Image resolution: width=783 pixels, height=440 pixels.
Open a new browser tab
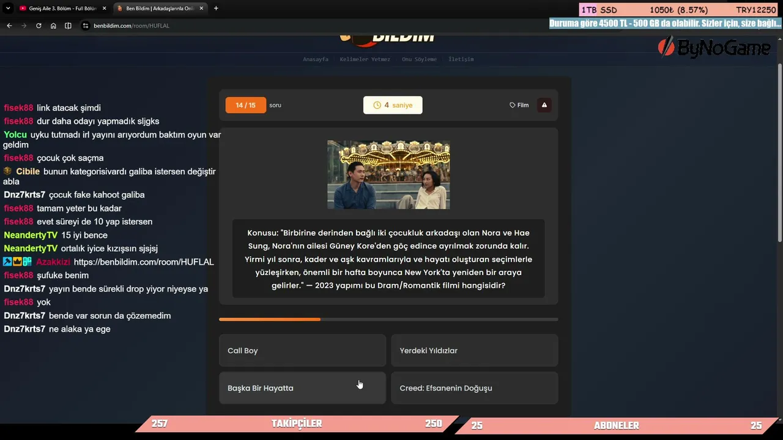coord(216,9)
